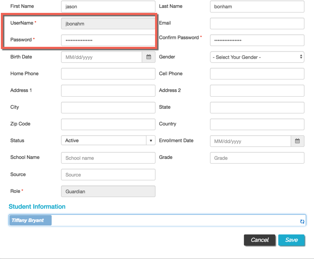Expand the Status dropdown arrow
The image size is (314, 259).
click(x=151, y=140)
